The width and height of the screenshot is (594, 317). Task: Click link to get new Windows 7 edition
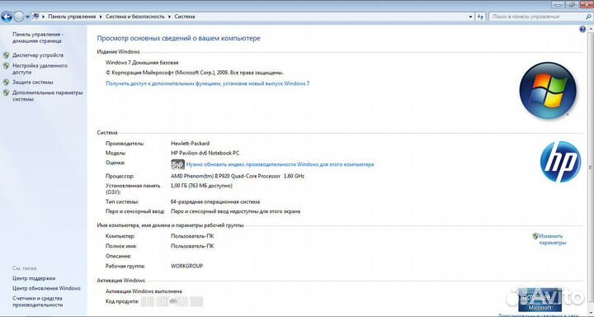pos(207,83)
